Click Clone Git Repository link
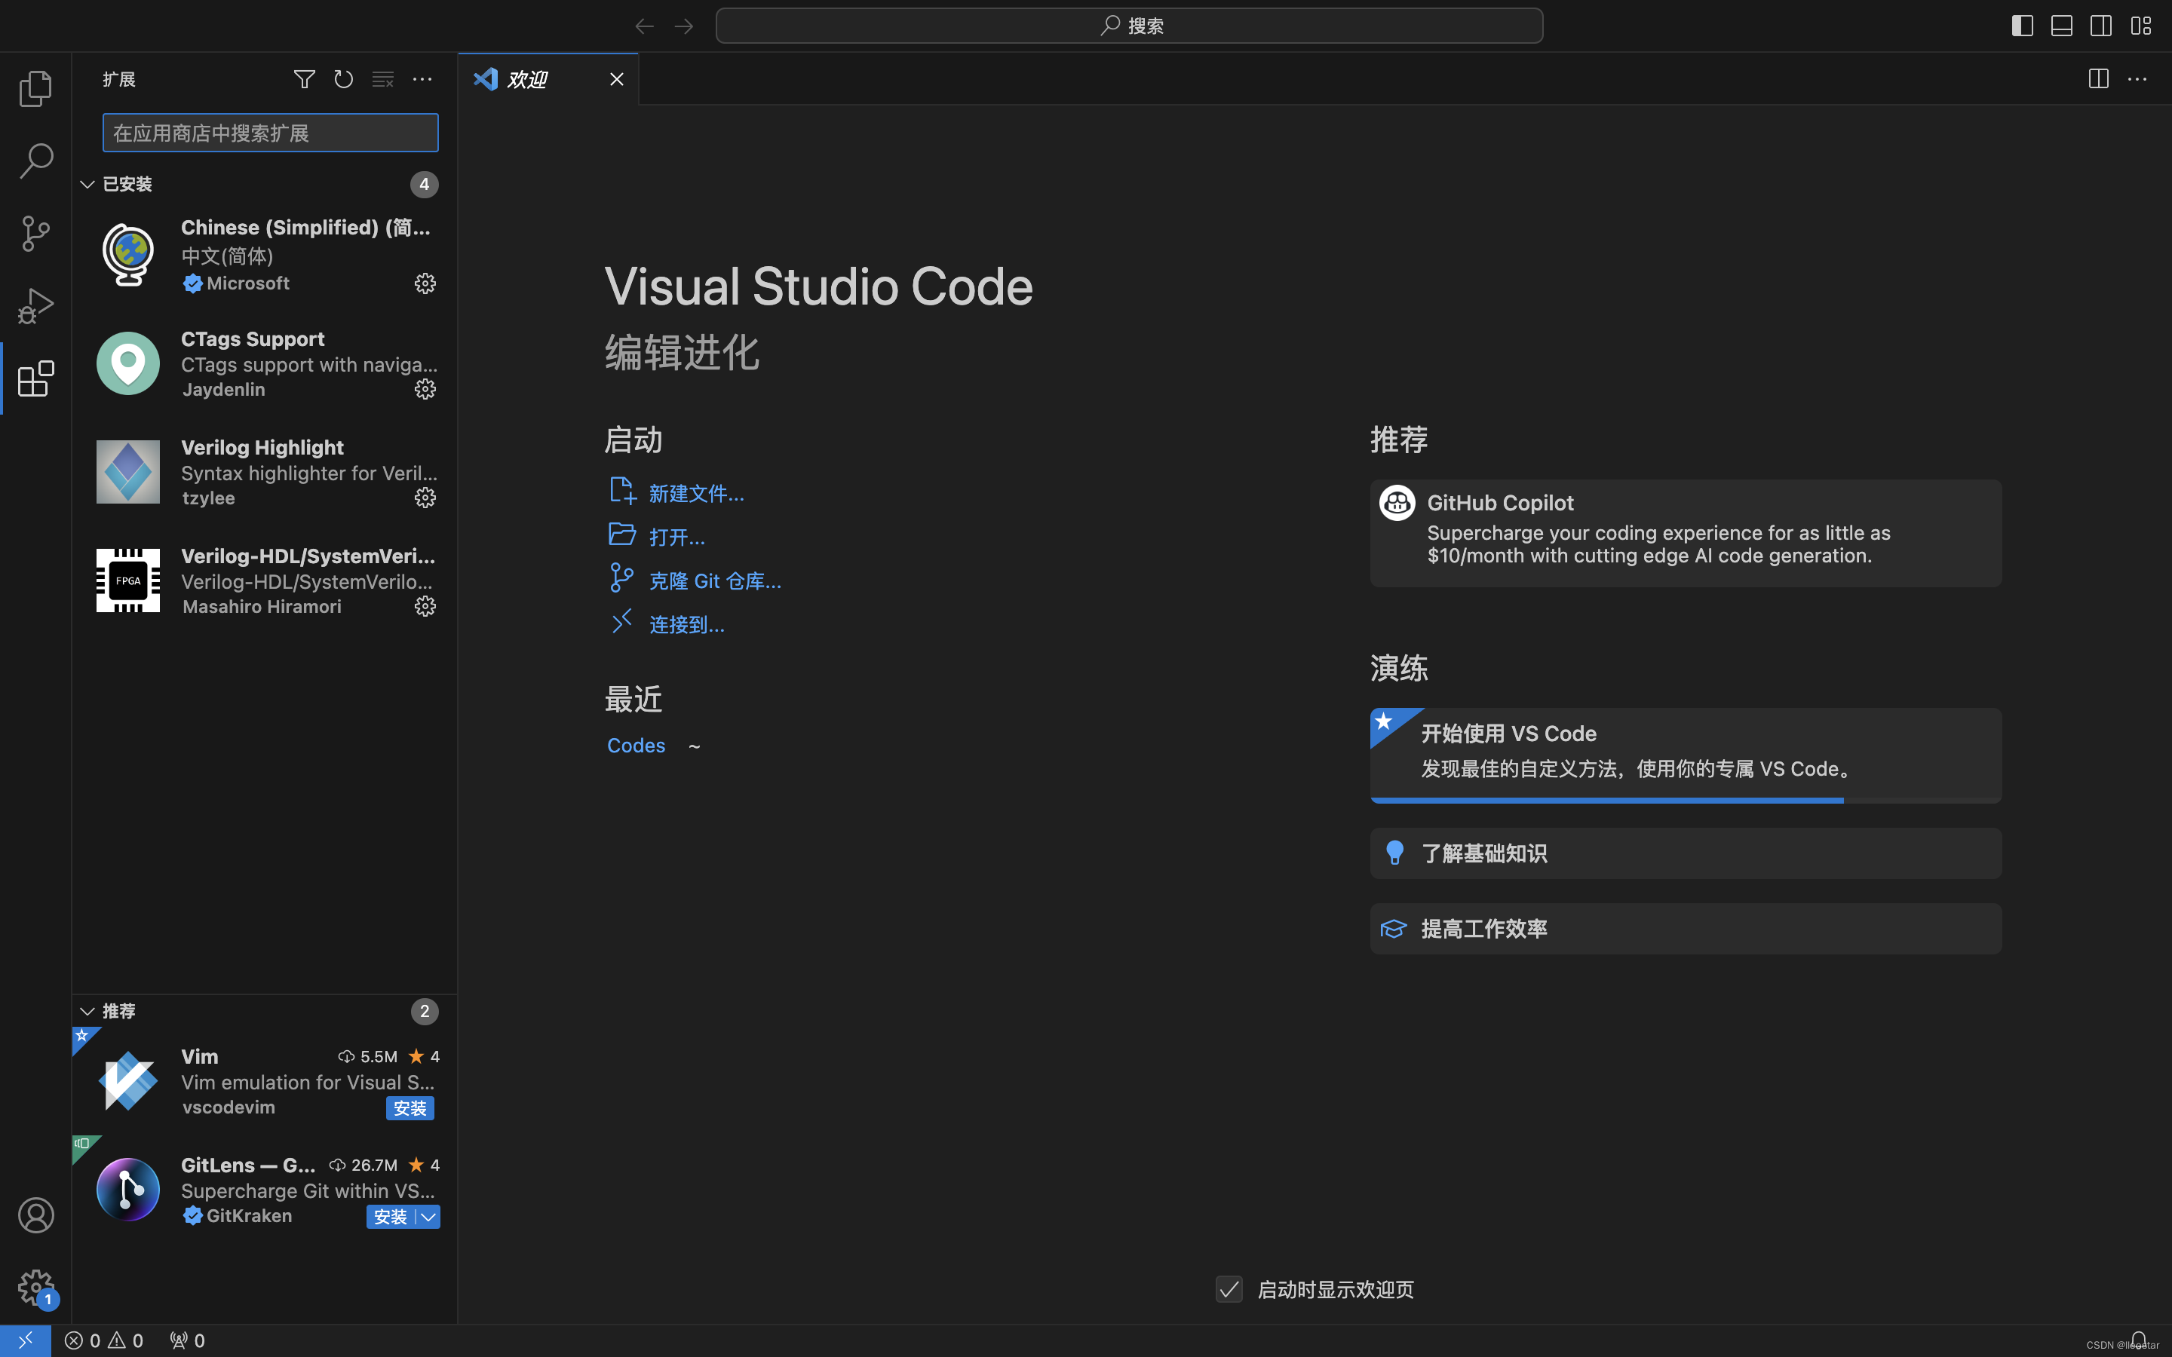Screen dimensions: 2172x1357 tap(714, 580)
